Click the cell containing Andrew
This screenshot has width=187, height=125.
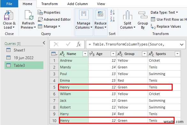pos(74,60)
